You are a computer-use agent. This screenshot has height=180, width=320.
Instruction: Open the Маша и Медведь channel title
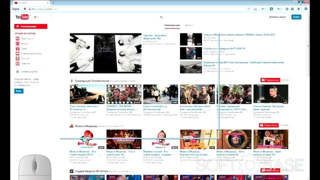[86, 126]
